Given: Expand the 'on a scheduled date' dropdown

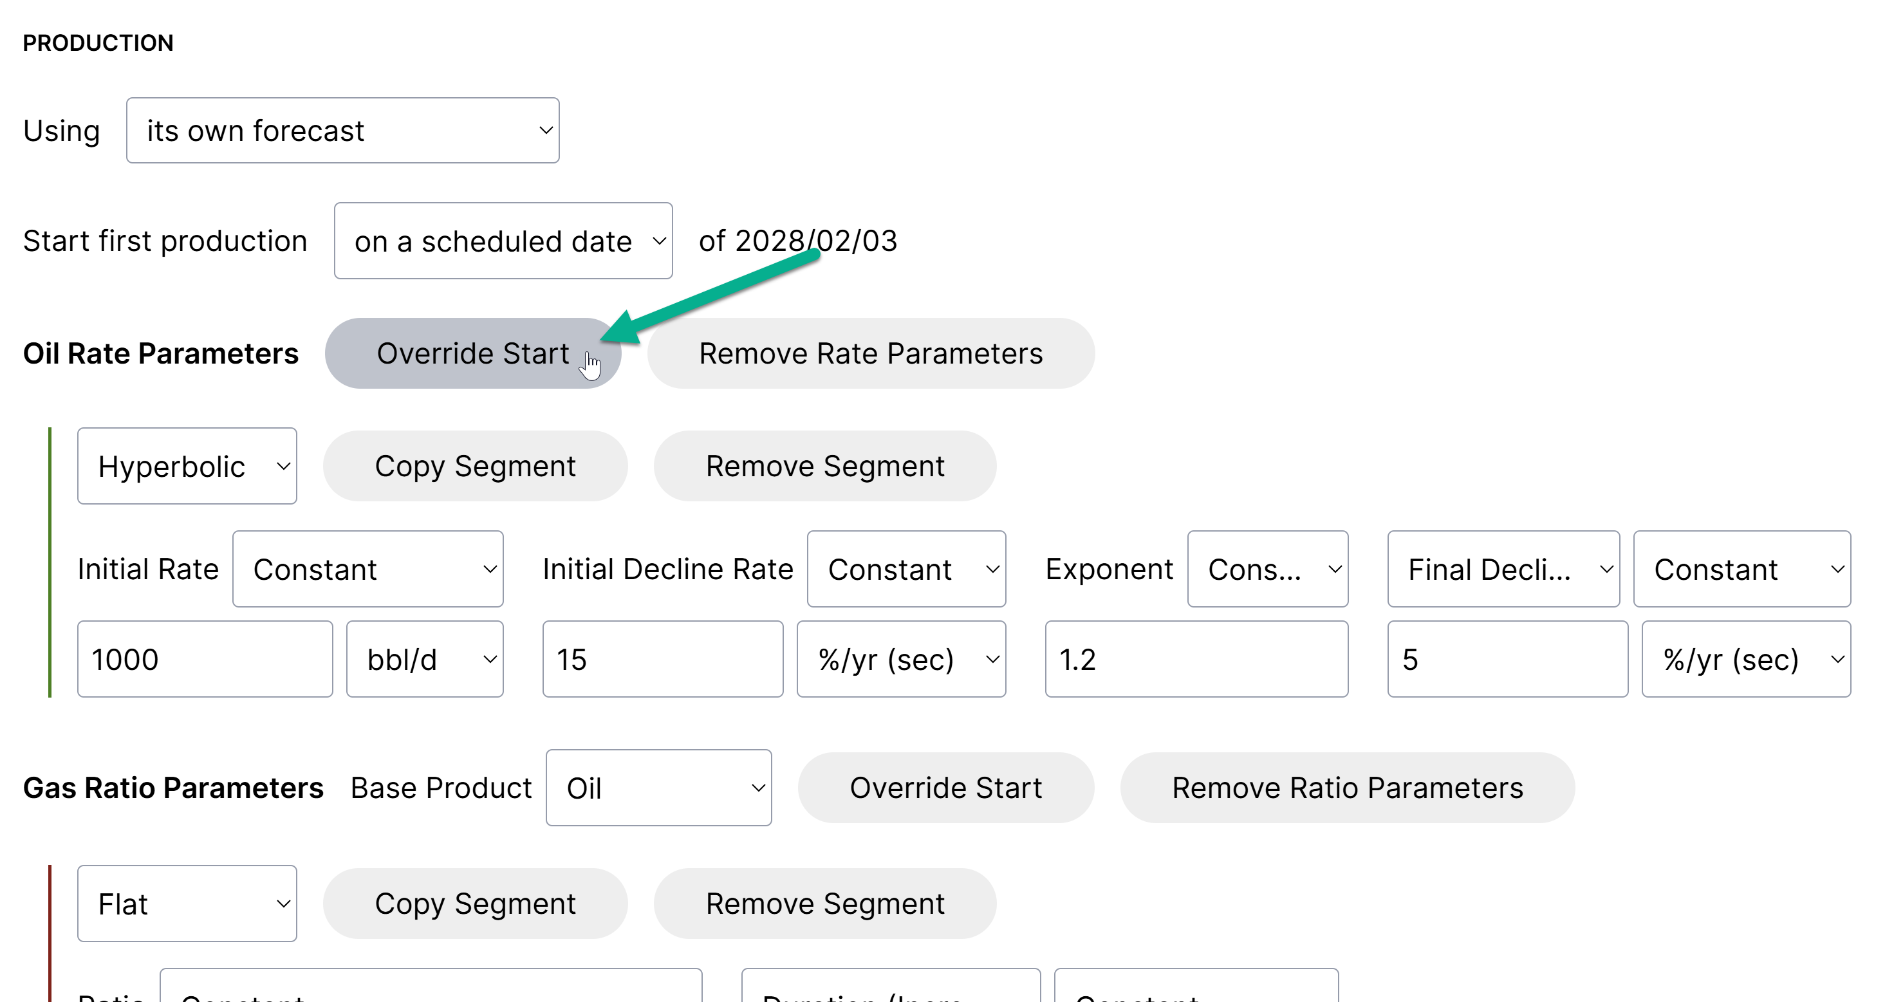Looking at the screenshot, I should (503, 241).
